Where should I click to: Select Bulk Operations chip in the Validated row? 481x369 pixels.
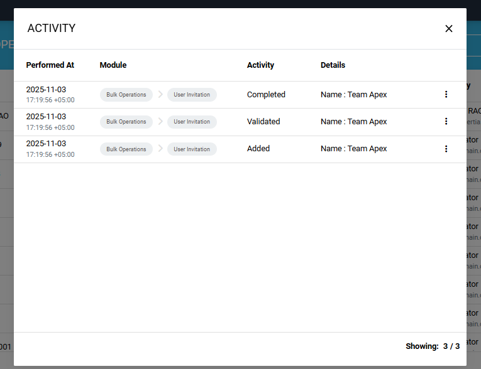126,122
